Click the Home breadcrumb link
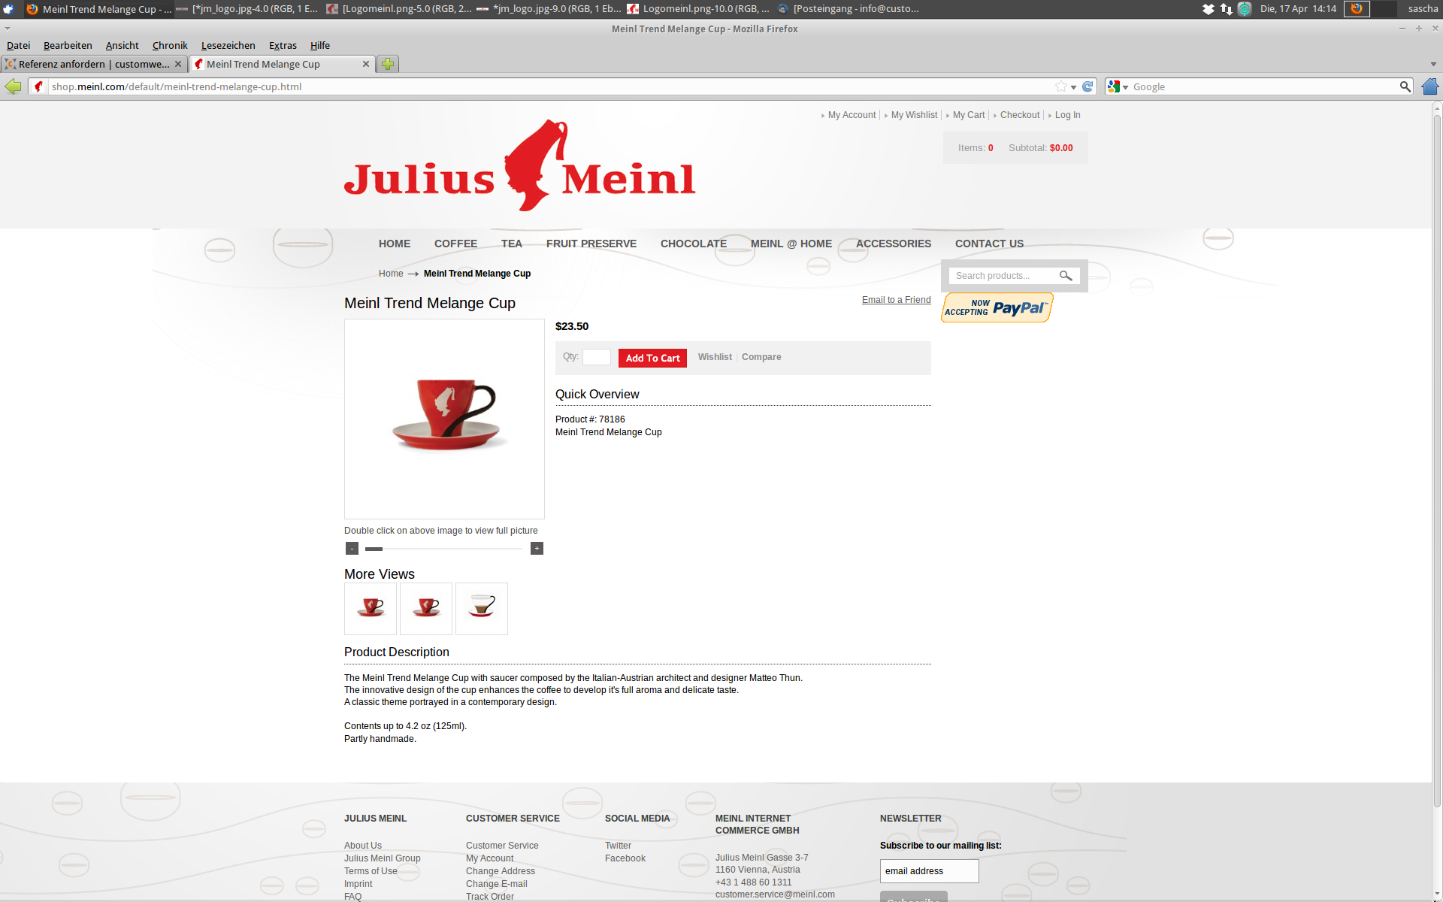This screenshot has width=1443, height=902. (391, 274)
